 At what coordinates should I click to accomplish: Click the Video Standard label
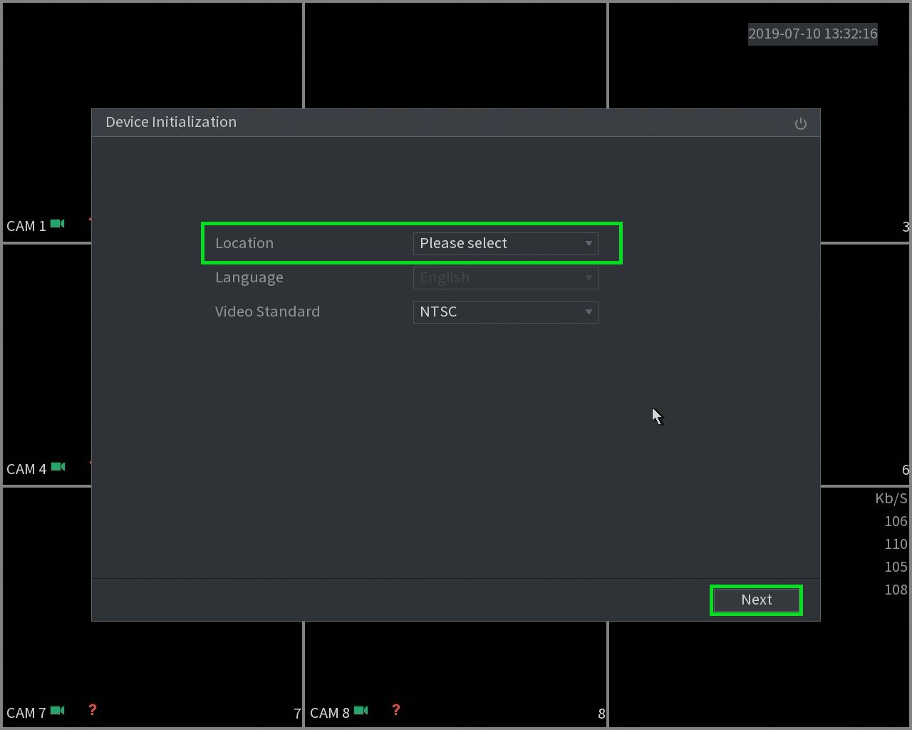click(267, 312)
